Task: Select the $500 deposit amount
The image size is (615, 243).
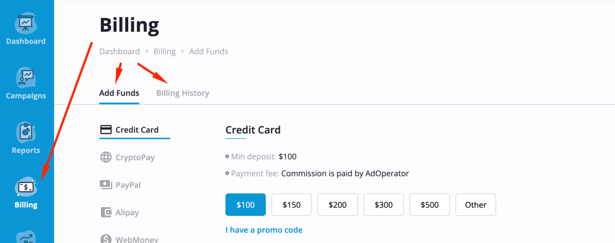Action: 429,205
